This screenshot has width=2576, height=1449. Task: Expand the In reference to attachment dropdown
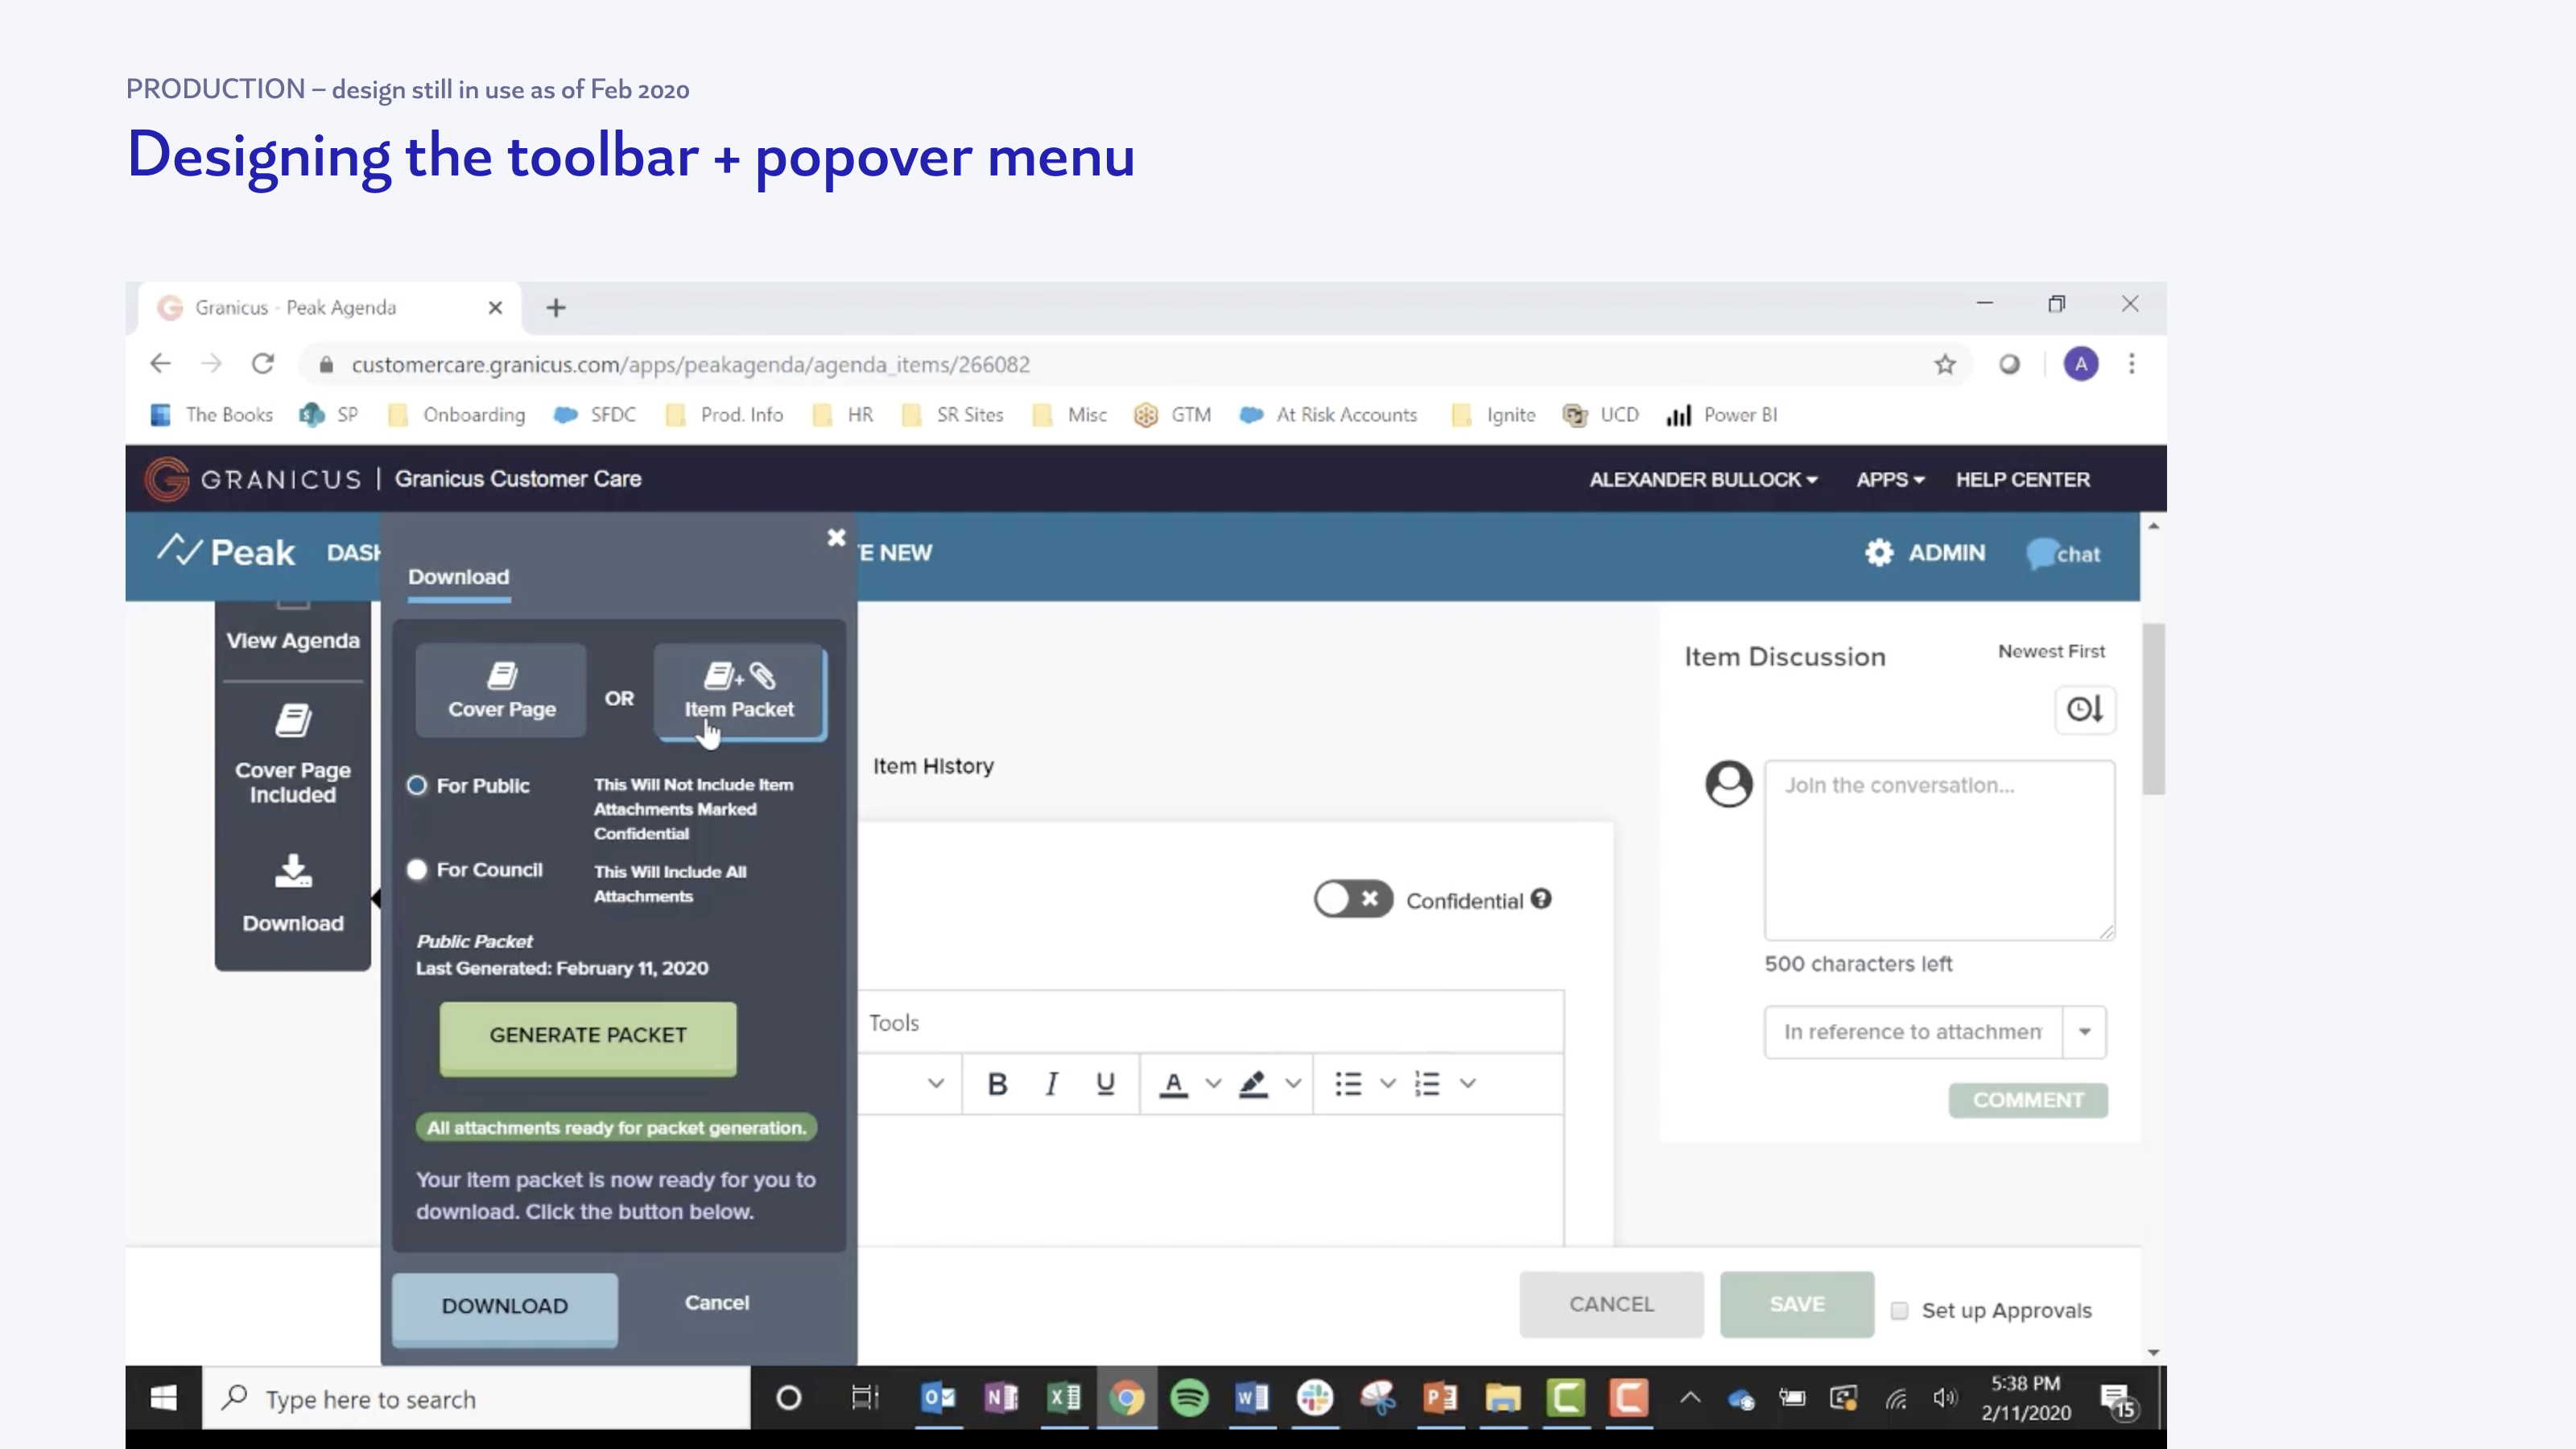[x=2085, y=1032]
